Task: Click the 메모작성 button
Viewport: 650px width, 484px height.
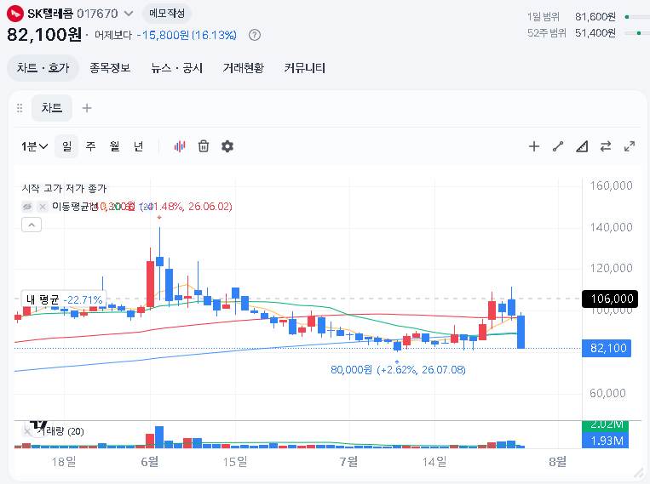Action: point(167,14)
